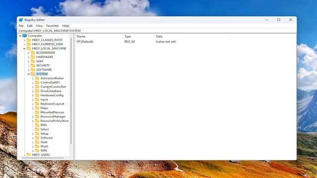Click the BCD00000000 folder icon

[33, 53]
